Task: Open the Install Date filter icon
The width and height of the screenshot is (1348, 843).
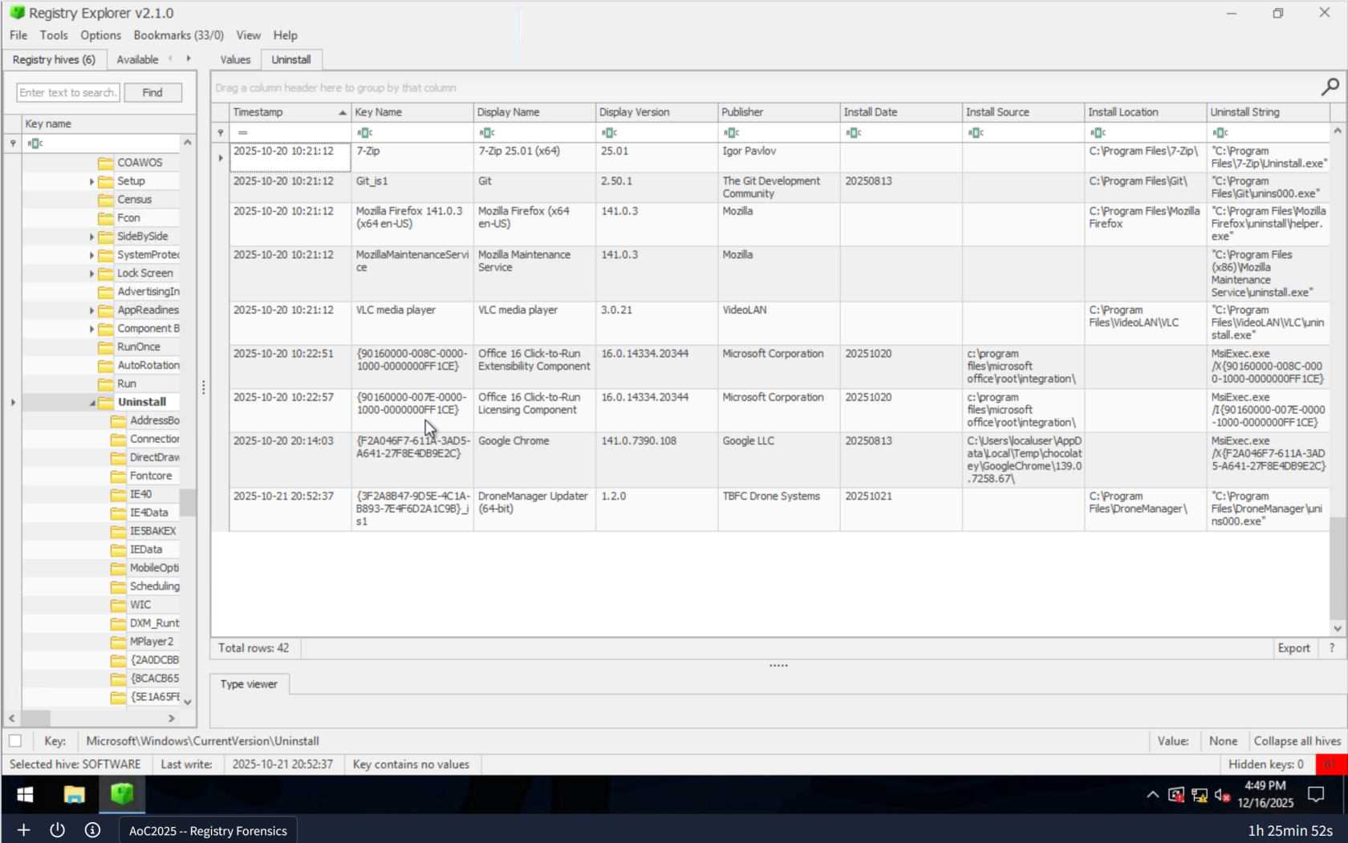Action: (853, 132)
